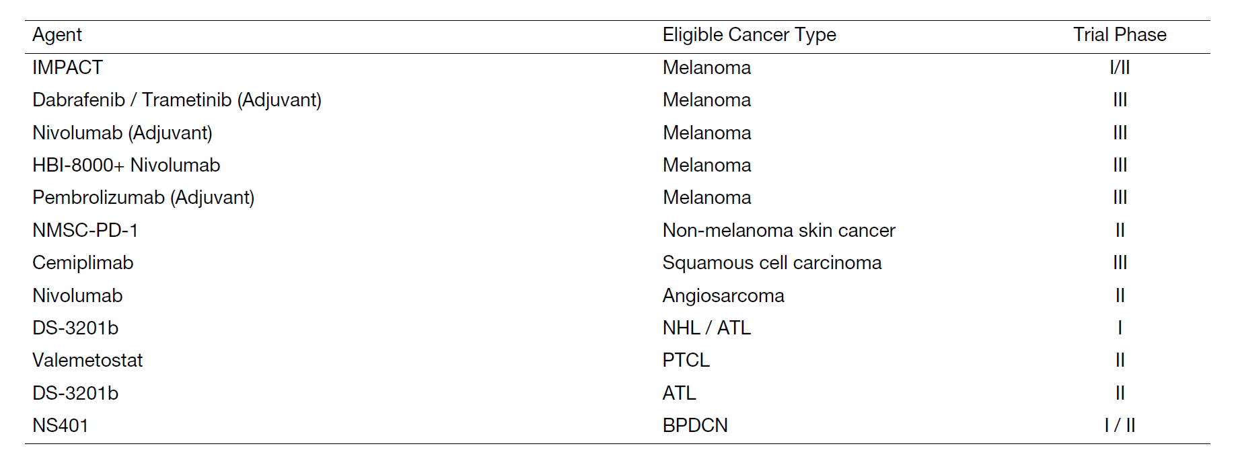Click Squamous cell carcinoma text
Image resolution: width=1234 pixels, height=471 pixels.
point(772,263)
